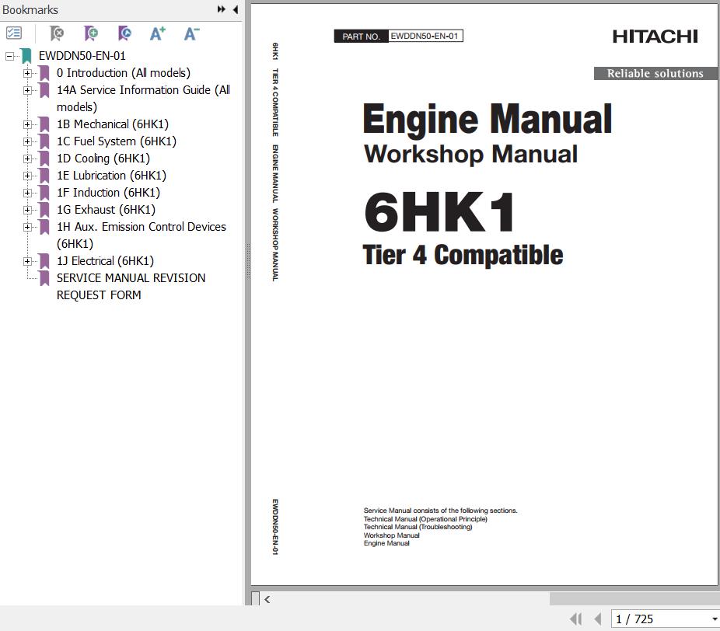
Task: Open SERVICE MANUAL REVISION REQUEST FORM bookmark
Action: pos(131,287)
